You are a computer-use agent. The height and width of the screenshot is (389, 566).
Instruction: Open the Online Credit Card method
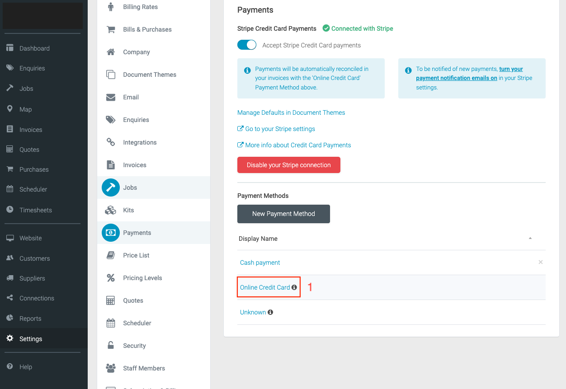point(265,287)
